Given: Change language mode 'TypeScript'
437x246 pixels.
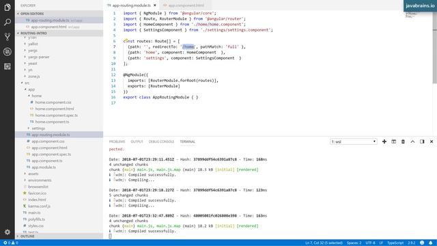Looking at the screenshot, I should tap(395, 243).
